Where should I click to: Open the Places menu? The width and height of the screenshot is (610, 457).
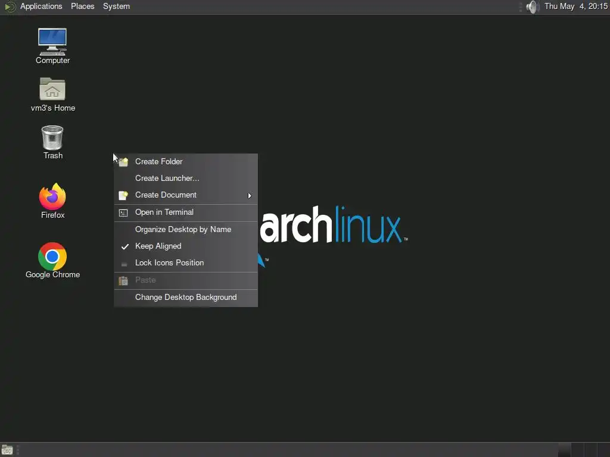(82, 7)
